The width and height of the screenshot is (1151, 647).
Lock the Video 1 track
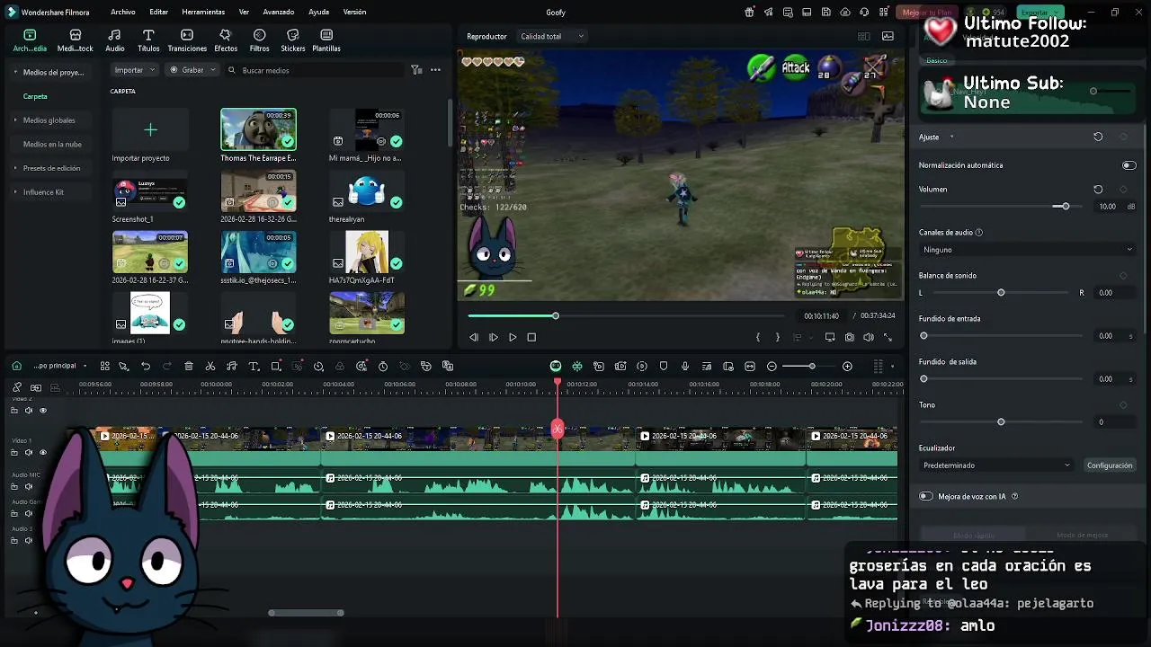click(13, 453)
